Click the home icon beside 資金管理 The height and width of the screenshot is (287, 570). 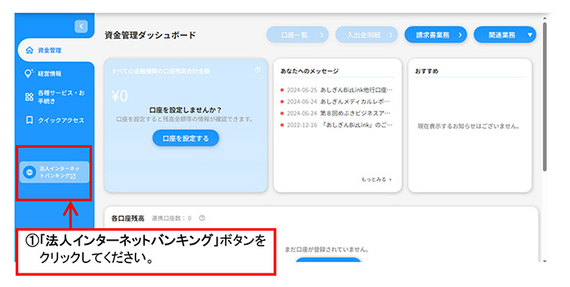click(29, 50)
